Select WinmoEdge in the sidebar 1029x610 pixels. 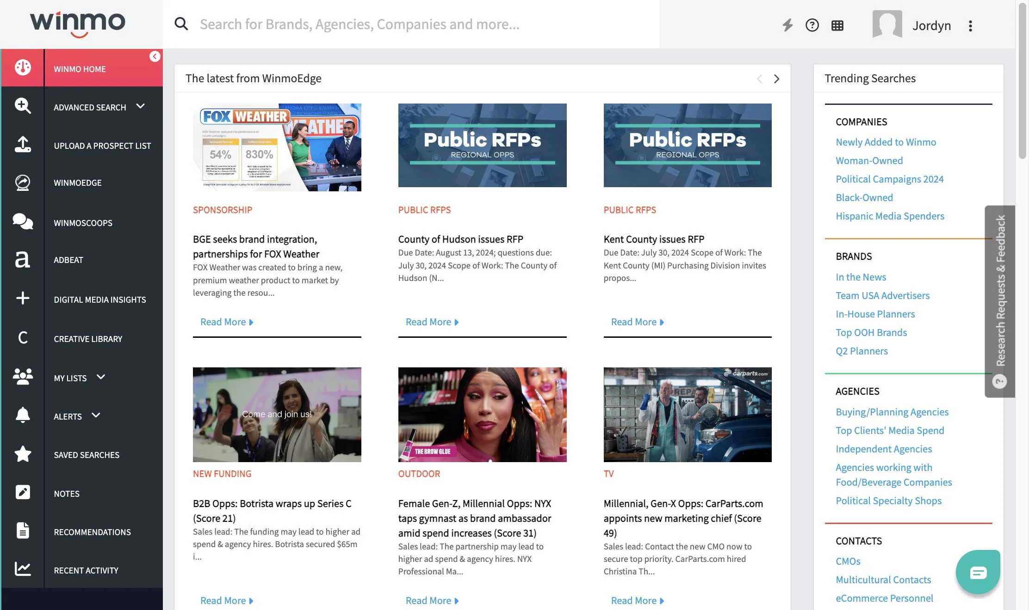pyautogui.click(x=78, y=183)
